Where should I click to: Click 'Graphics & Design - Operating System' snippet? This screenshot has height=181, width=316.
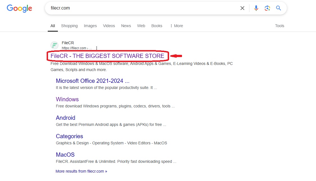(112, 143)
